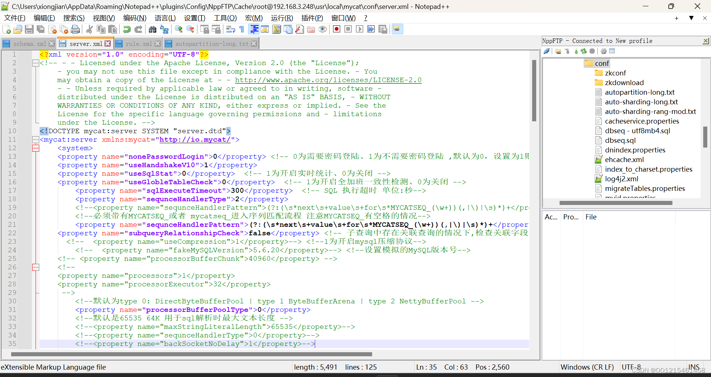711x377 pixels.
Task: Collapse the system fold on line 12
Action: click(x=36, y=148)
